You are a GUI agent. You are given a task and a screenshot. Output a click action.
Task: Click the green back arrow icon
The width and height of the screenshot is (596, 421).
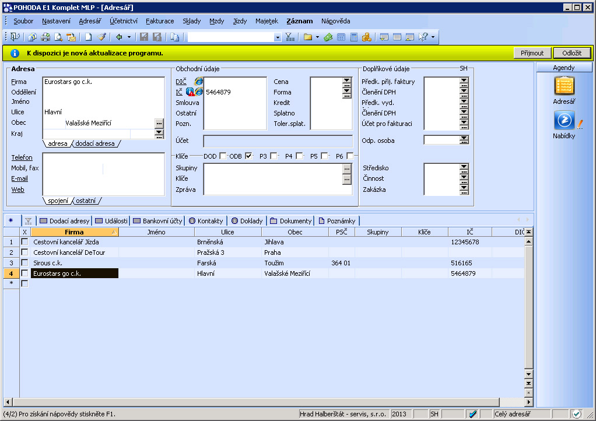[x=119, y=37]
